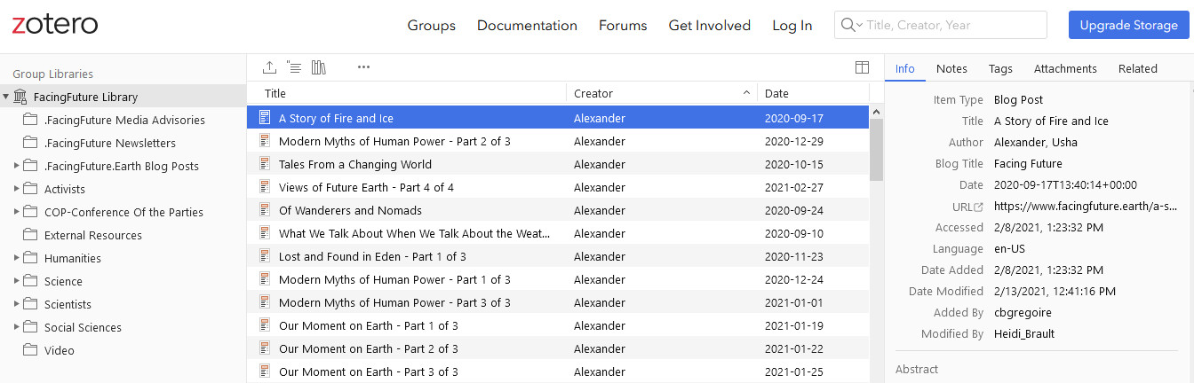Click the folder icon of Video collection
The image size is (1194, 383).
click(x=30, y=350)
